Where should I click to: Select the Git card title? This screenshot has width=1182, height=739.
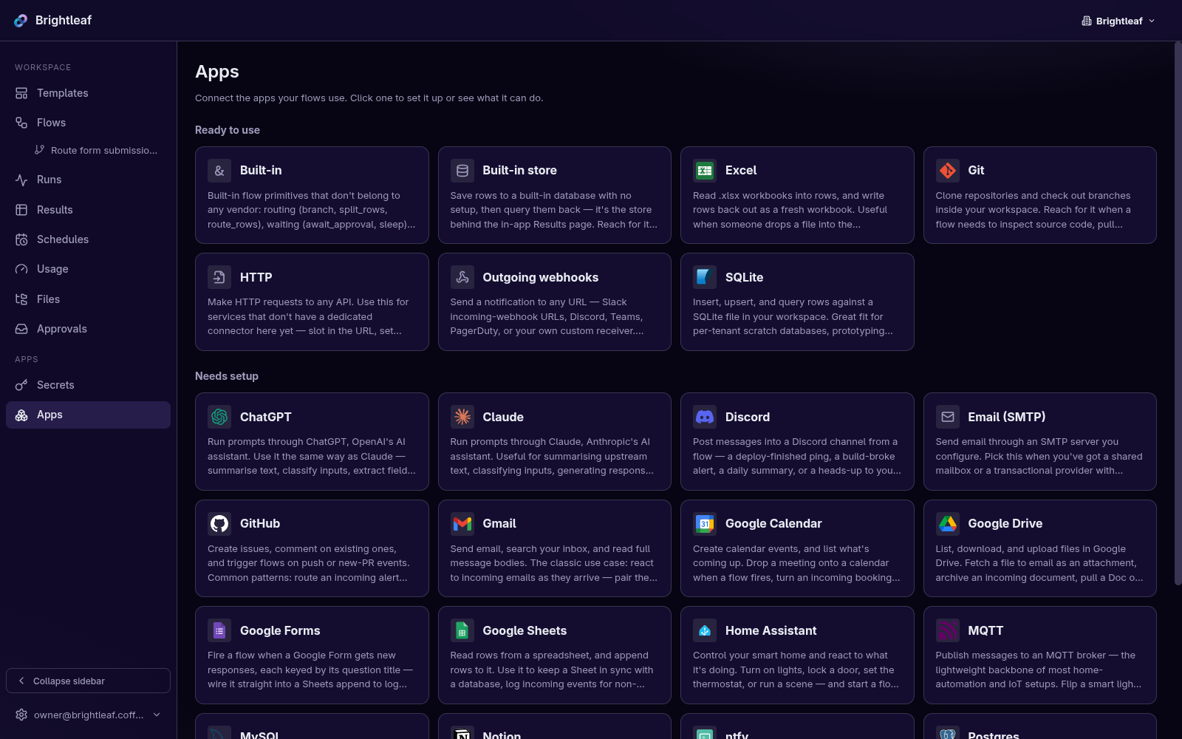[976, 171]
